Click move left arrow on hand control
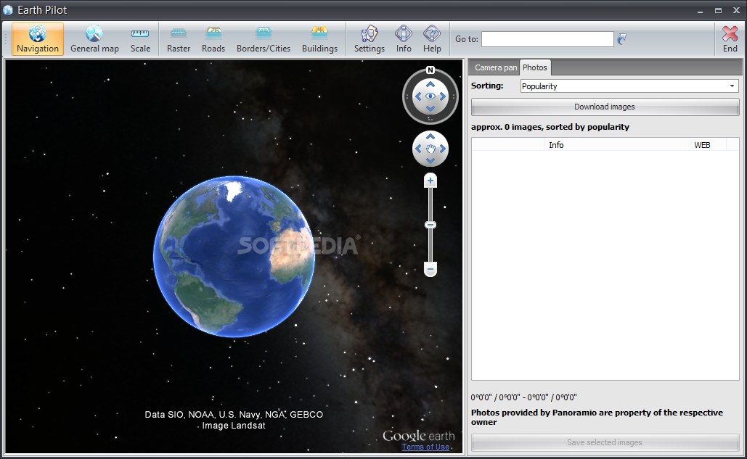 coord(418,149)
